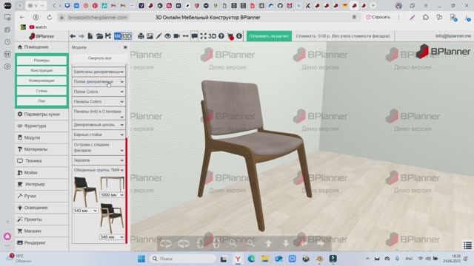Open Техника menu section

pyautogui.click(x=41, y=161)
